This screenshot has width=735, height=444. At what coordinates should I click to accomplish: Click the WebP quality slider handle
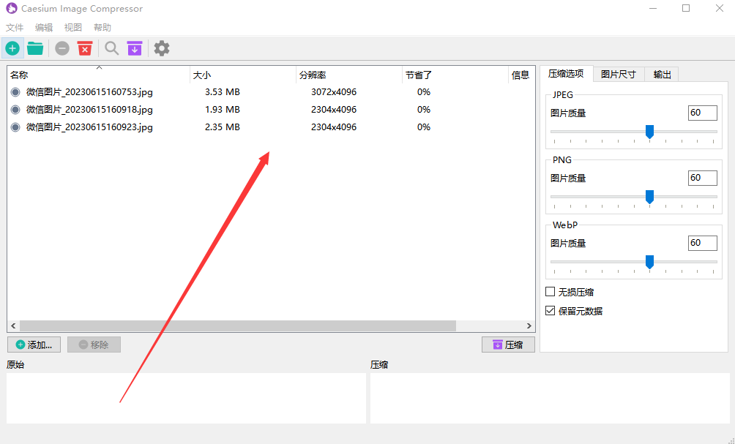click(x=649, y=263)
